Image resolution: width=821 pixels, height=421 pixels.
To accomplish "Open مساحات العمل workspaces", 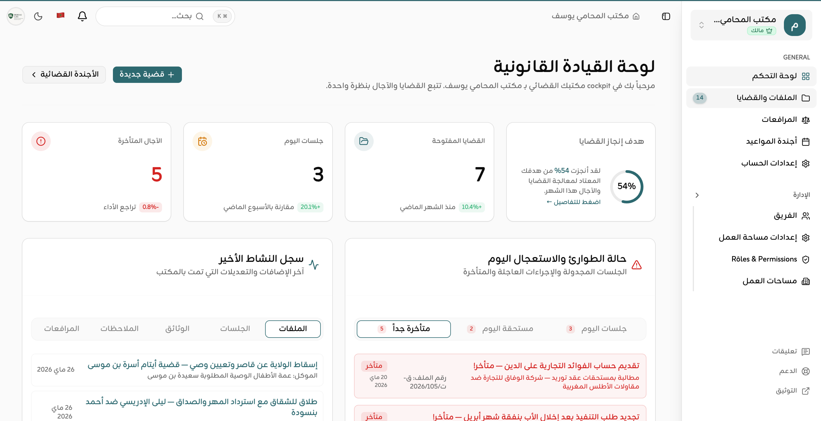I will coord(755,281).
